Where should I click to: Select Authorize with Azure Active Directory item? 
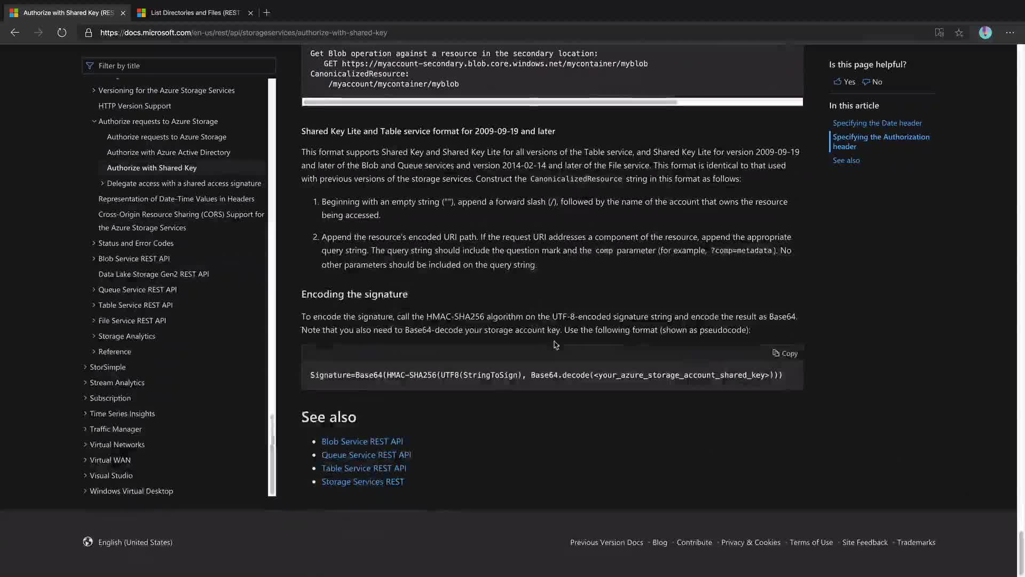[168, 152]
